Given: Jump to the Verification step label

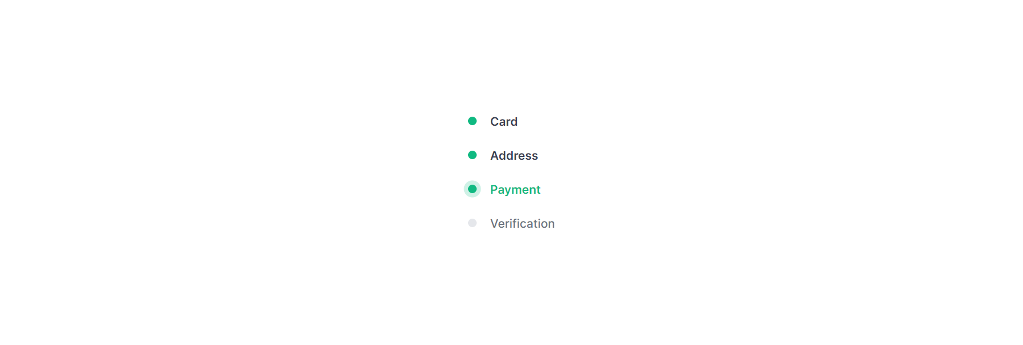Looking at the screenshot, I should [x=523, y=224].
